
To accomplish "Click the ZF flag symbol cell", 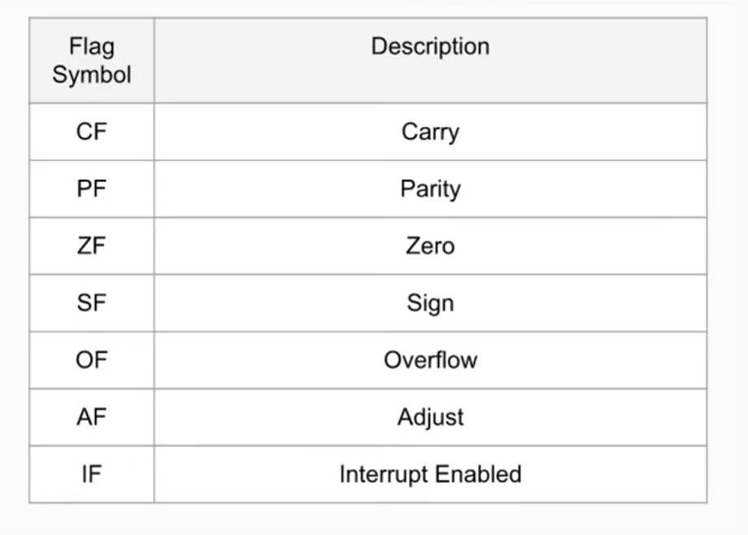I will point(91,246).
